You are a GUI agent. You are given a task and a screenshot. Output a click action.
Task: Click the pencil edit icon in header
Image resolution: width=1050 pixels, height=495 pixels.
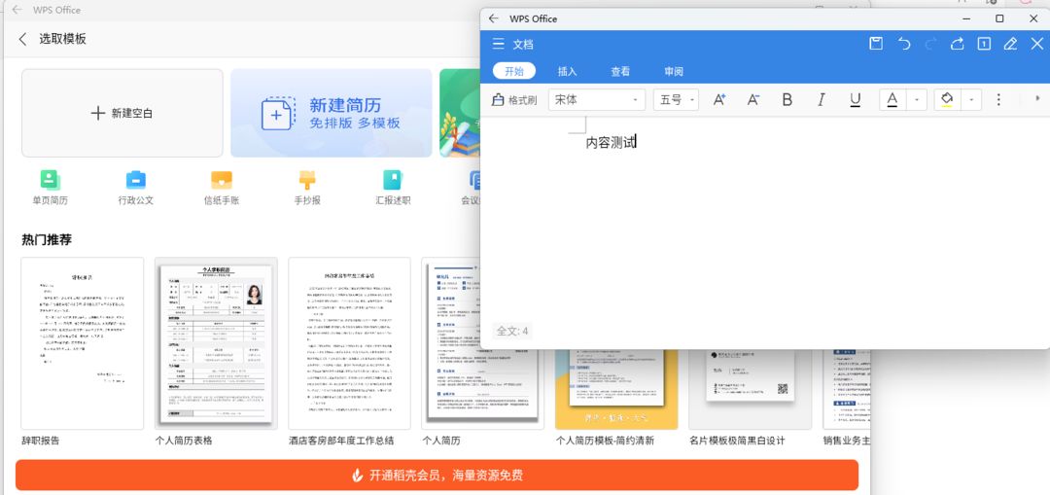click(1010, 44)
